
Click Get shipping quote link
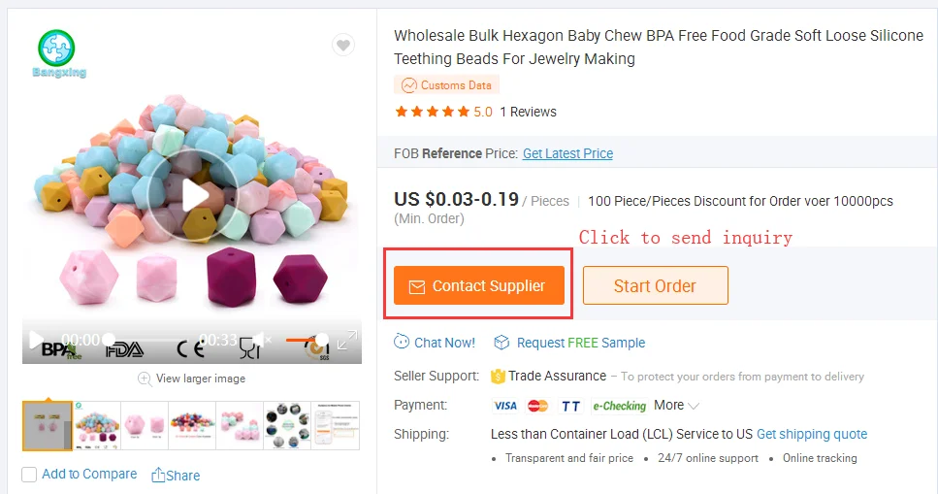tap(812, 434)
